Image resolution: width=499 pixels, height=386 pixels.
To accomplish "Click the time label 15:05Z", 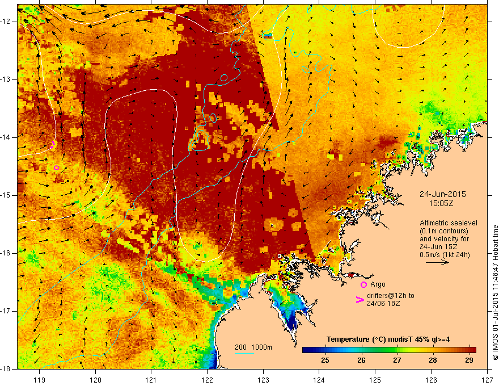I will pos(441,203).
